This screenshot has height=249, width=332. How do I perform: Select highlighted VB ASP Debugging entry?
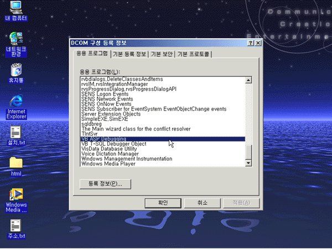(x=163, y=139)
